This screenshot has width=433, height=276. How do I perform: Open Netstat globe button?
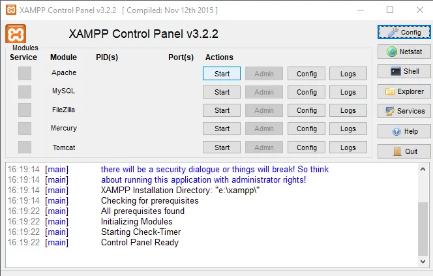[404, 52]
